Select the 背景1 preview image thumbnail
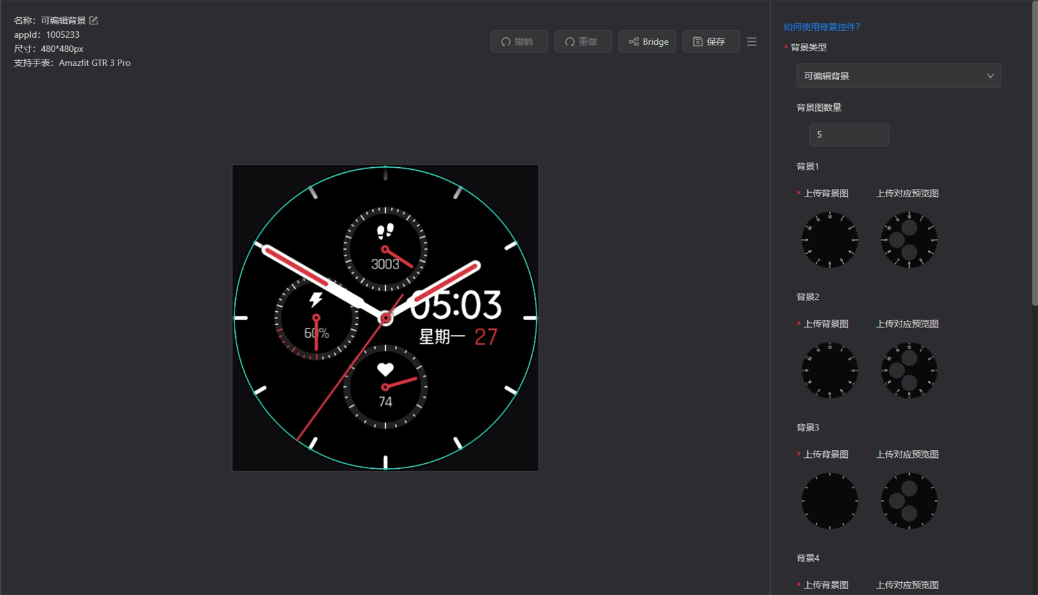Image resolution: width=1038 pixels, height=595 pixels. 909,240
